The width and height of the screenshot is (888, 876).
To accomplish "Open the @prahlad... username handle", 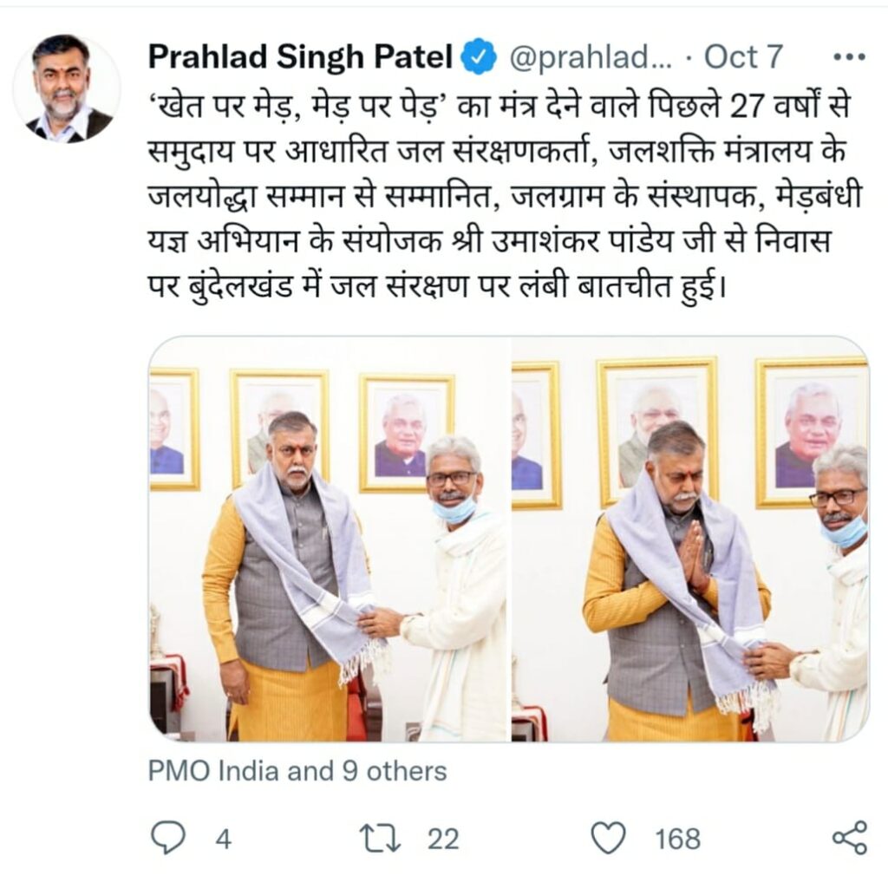I will click(591, 57).
